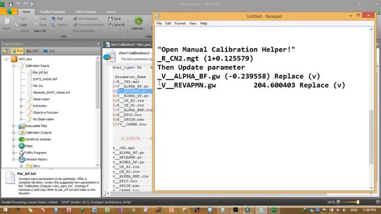
Task: Select the HRU view in Project Explorer
Action: (x=33, y=51)
